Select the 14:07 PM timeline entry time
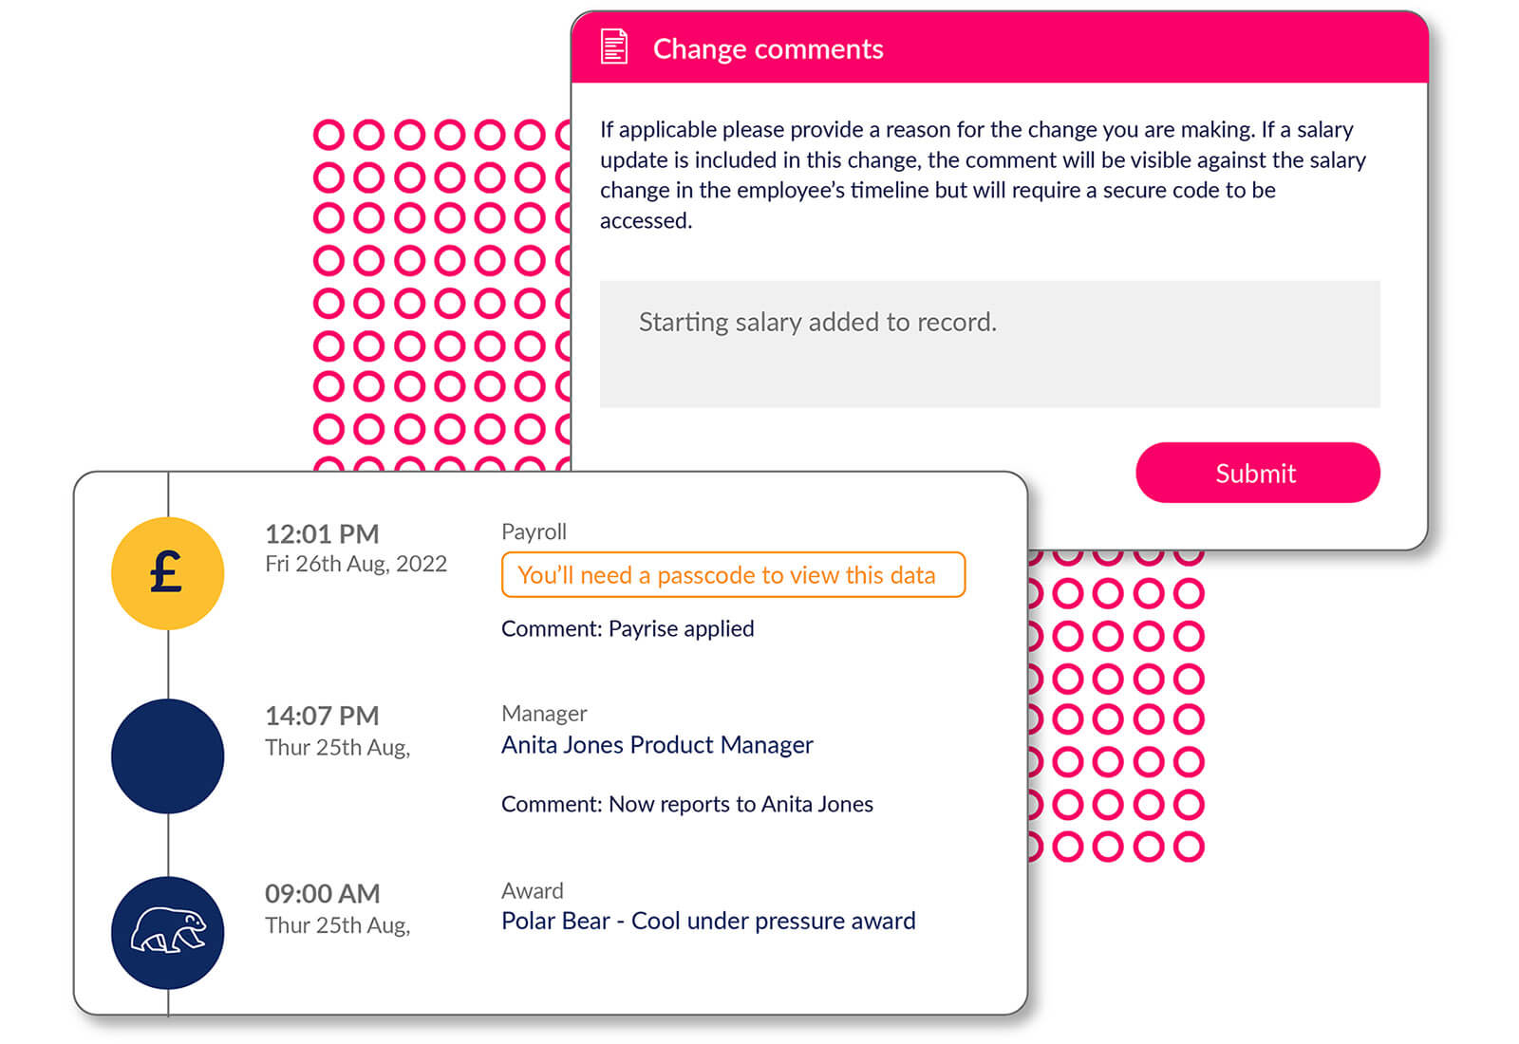This screenshot has width=1519, height=1044. click(322, 716)
